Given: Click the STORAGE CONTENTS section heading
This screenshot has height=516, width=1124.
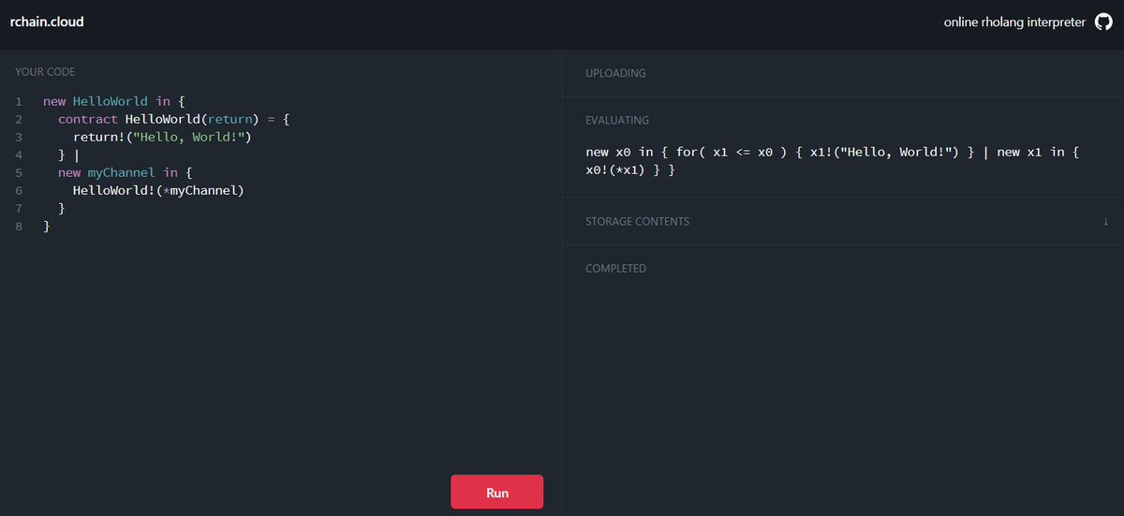Looking at the screenshot, I should 637,222.
